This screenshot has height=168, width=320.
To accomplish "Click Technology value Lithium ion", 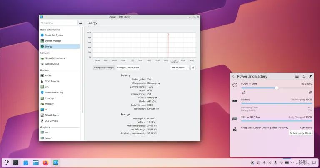I will [153, 109].
